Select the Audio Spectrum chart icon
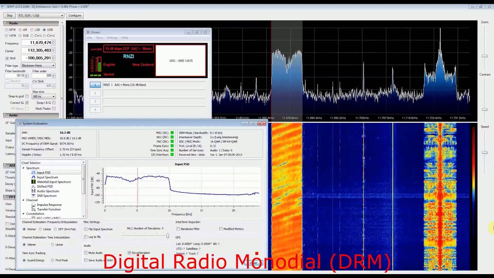This screenshot has width=494, height=278. [x=34, y=191]
